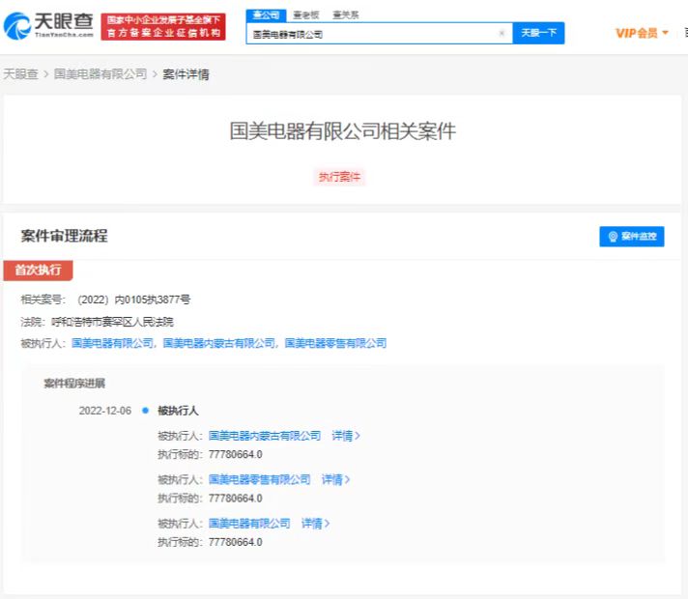This screenshot has width=688, height=599.
Task: Select case number (2022)内0105执3877号 text
Action: pyautogui.click(x=133, y=300)
